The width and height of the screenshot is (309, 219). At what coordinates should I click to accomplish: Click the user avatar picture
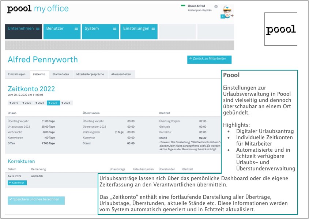pos(227,12)
